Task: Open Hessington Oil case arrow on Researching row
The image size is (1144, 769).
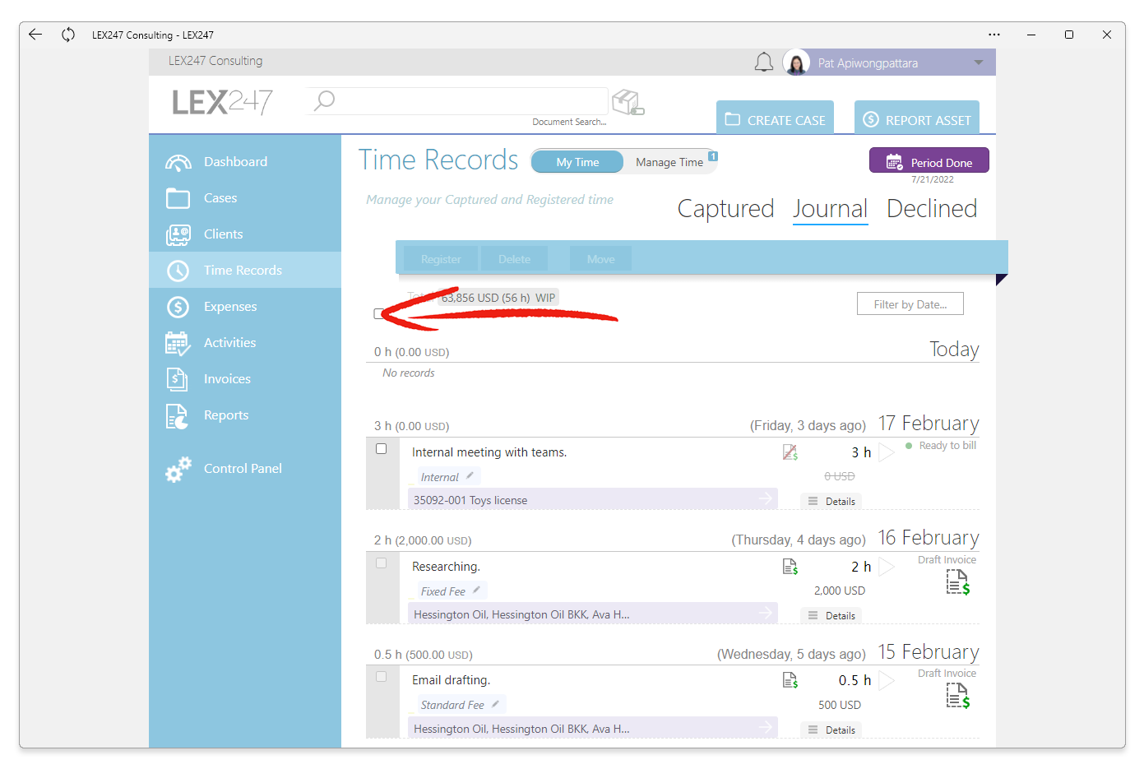Action: tap(766, 613)
